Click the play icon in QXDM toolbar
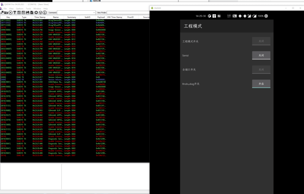Viewport: 304px width, 194px height. pos(10,12)
